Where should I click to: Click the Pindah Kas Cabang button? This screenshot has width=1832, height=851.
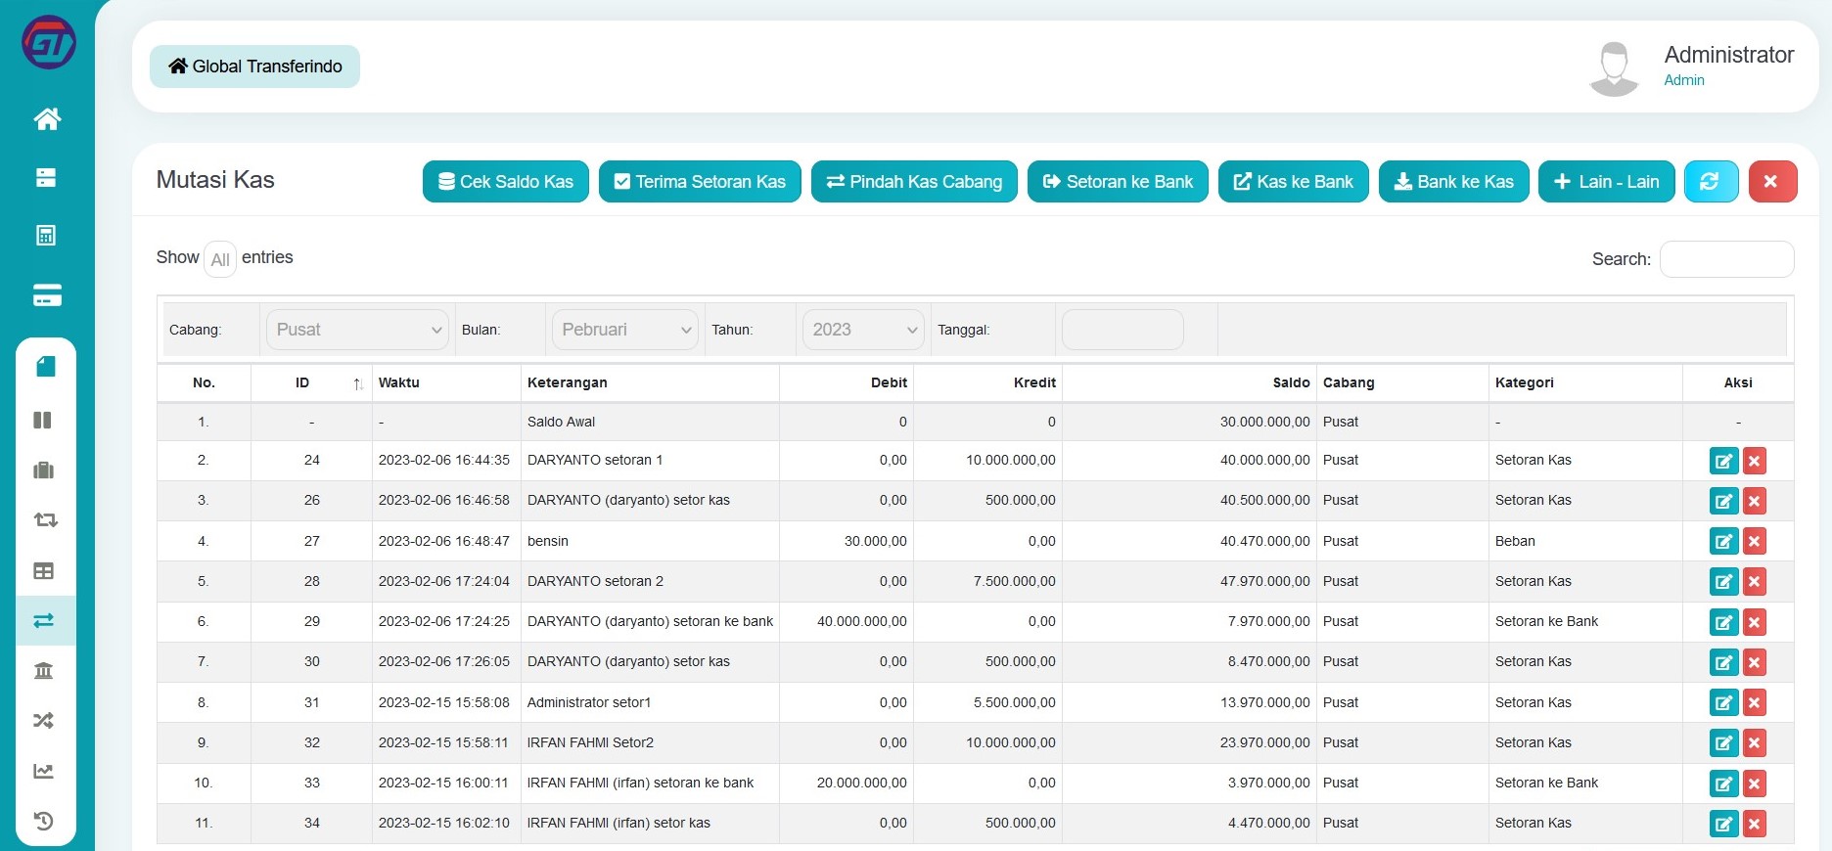click(914, 181)
